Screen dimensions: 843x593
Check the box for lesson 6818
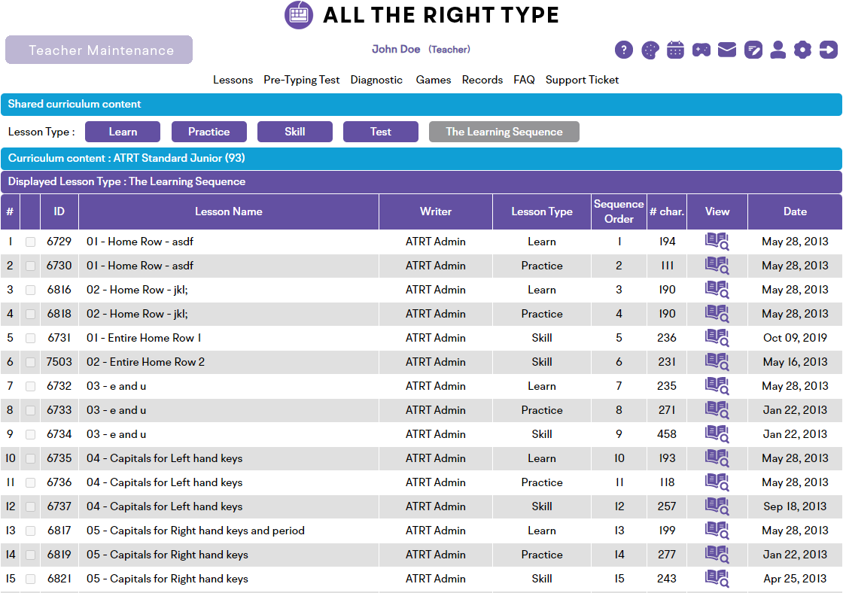(31, 315)
